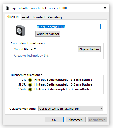Click the C Sub row's Hinteres Bedienungsfeld description

63,89
